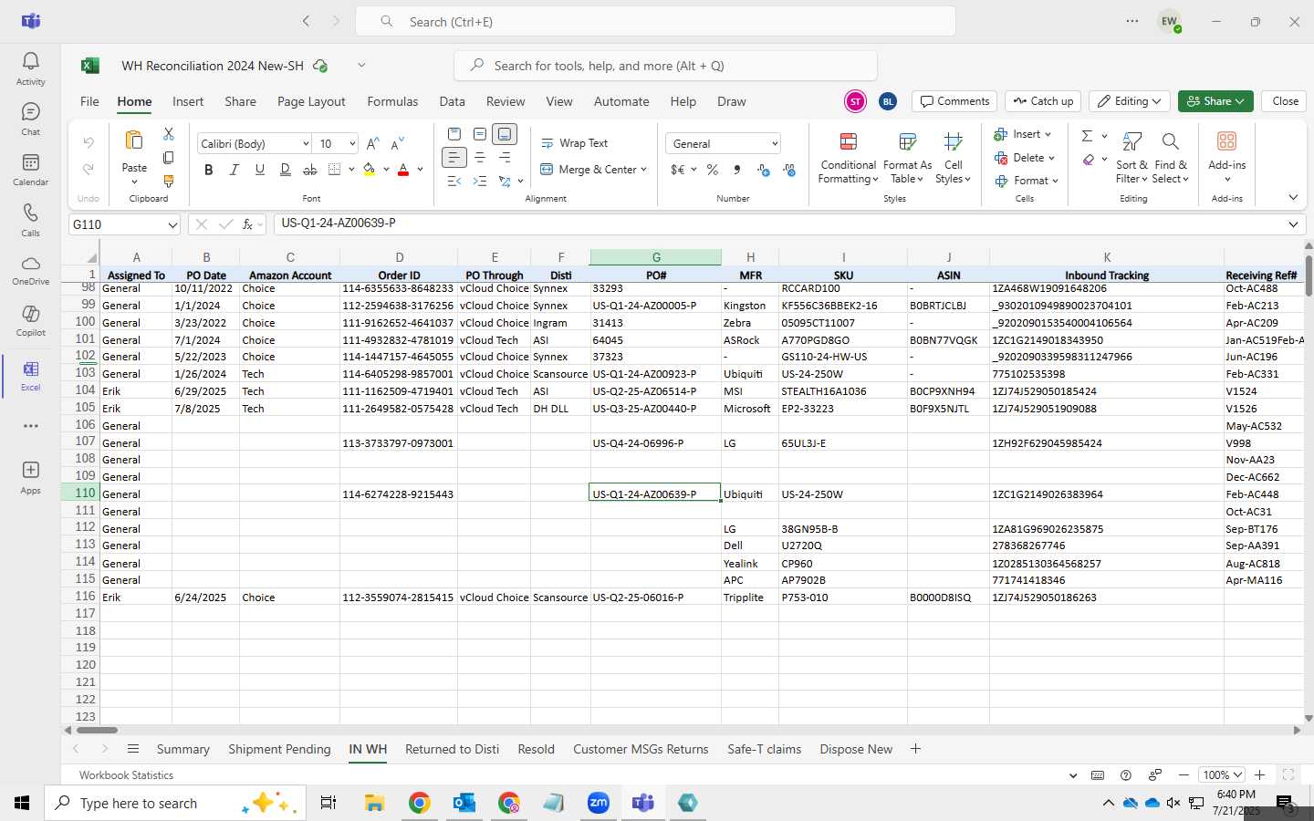Click the horizontal scrollbar thumb

97,730
